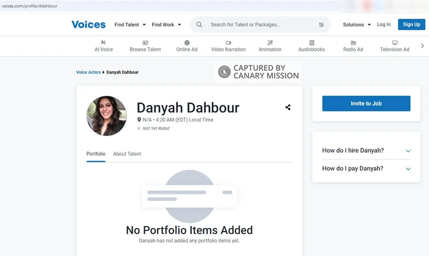Open search filter settings icon
Viewport: 429px width, 256px height.
click(x=321, y=25)
